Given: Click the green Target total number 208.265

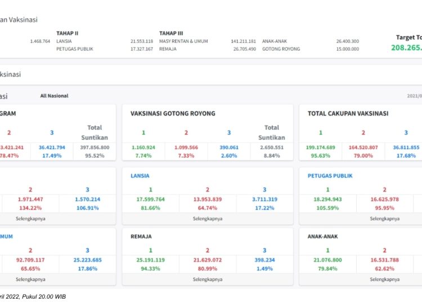Looking at the screenshot, I should (x=406, y=48).
